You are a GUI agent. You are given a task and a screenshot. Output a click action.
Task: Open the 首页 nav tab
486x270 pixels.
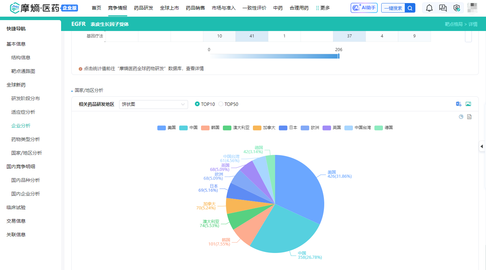(x=97, y=8)
